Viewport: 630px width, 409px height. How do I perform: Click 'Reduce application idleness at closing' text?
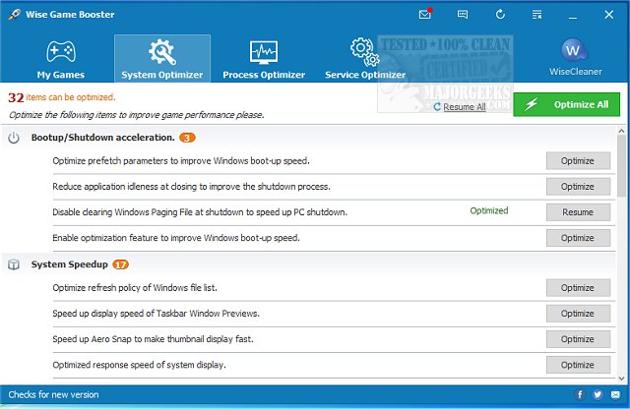191,187
